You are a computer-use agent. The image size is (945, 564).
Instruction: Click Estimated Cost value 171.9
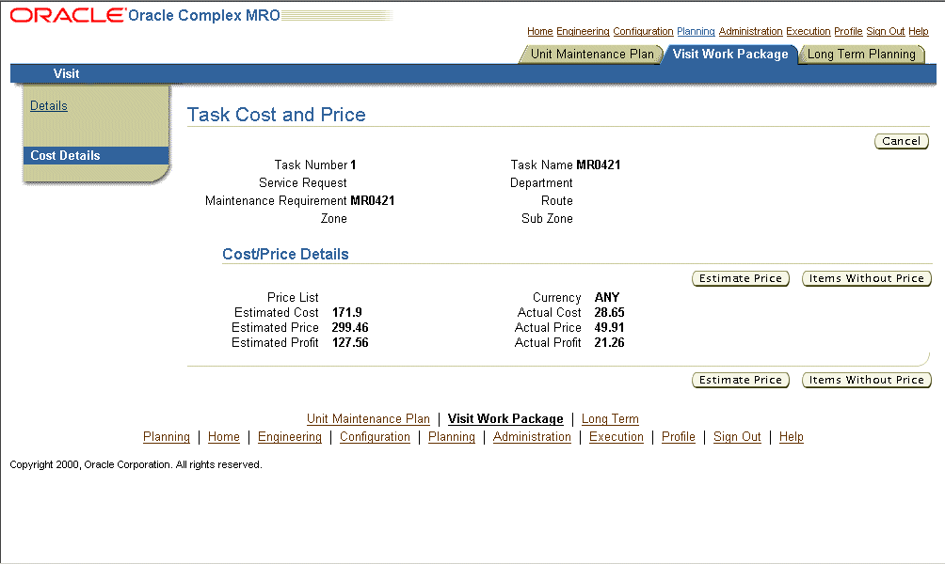[x=346, y=312]
